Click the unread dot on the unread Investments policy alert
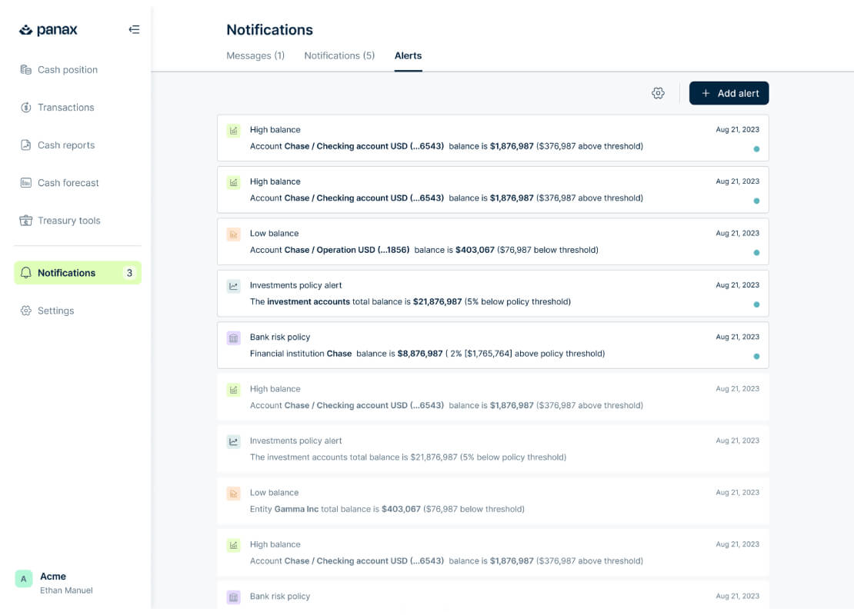Viewport: 854px width, 615px height. [x=756, y=304]
